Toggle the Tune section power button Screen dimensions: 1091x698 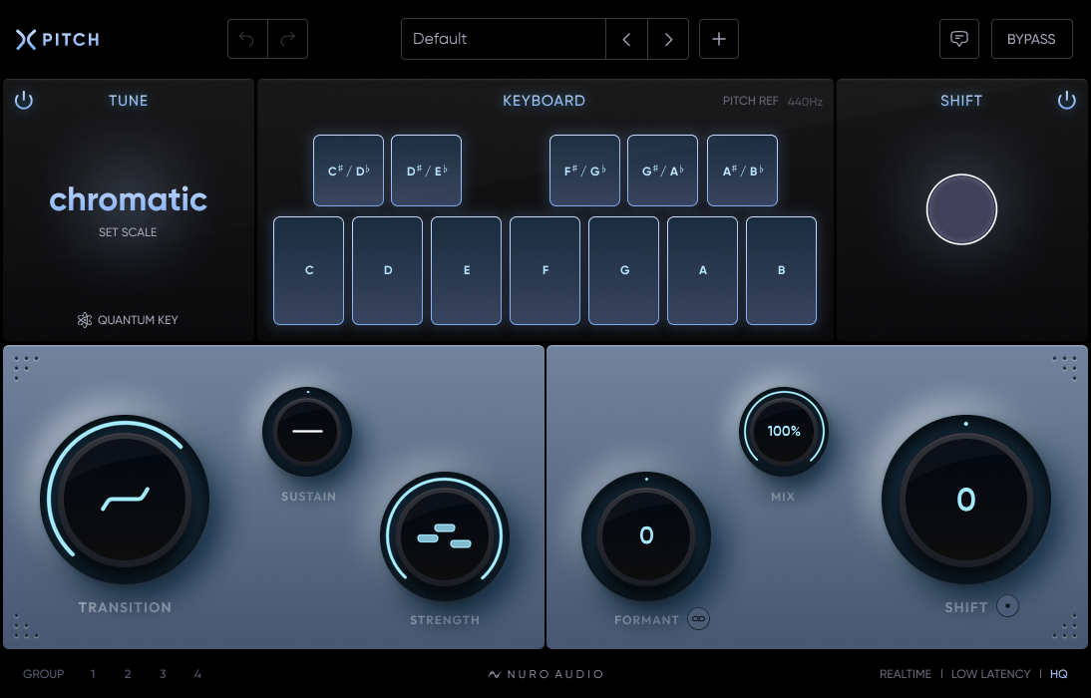point(24,101)
